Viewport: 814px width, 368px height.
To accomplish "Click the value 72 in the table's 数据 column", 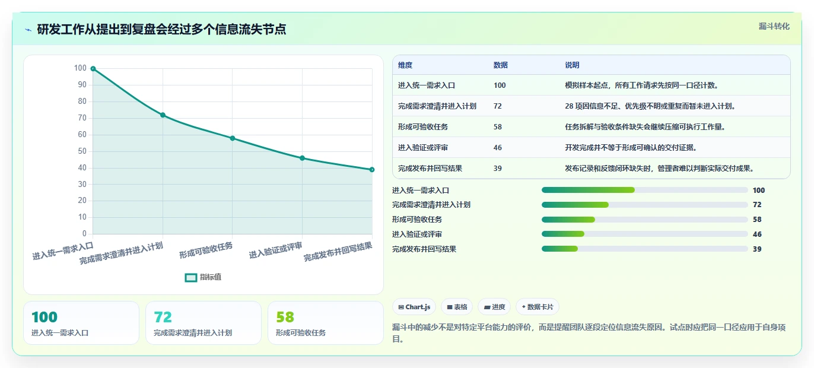I will coord(498,106).
